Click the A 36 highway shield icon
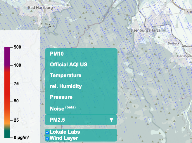192x143 pixels. (189, 12)
